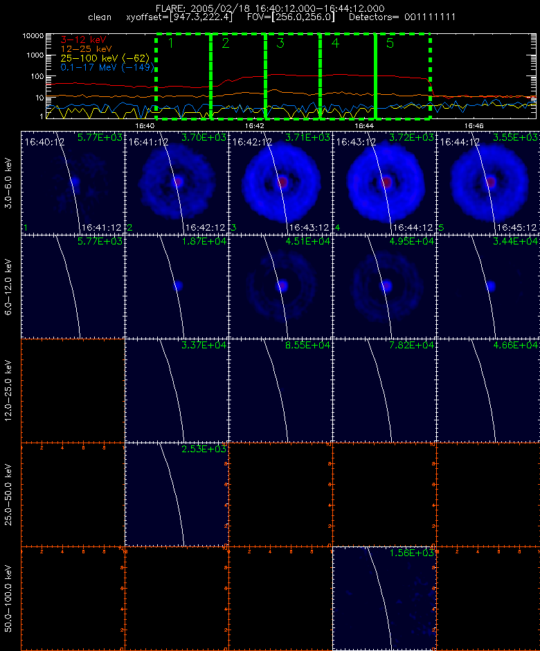This screenshot has width=540, height=651.
Task: Click the 12.0-25.0 keV image labeled 7.82E+04
Action: point(384,391)
